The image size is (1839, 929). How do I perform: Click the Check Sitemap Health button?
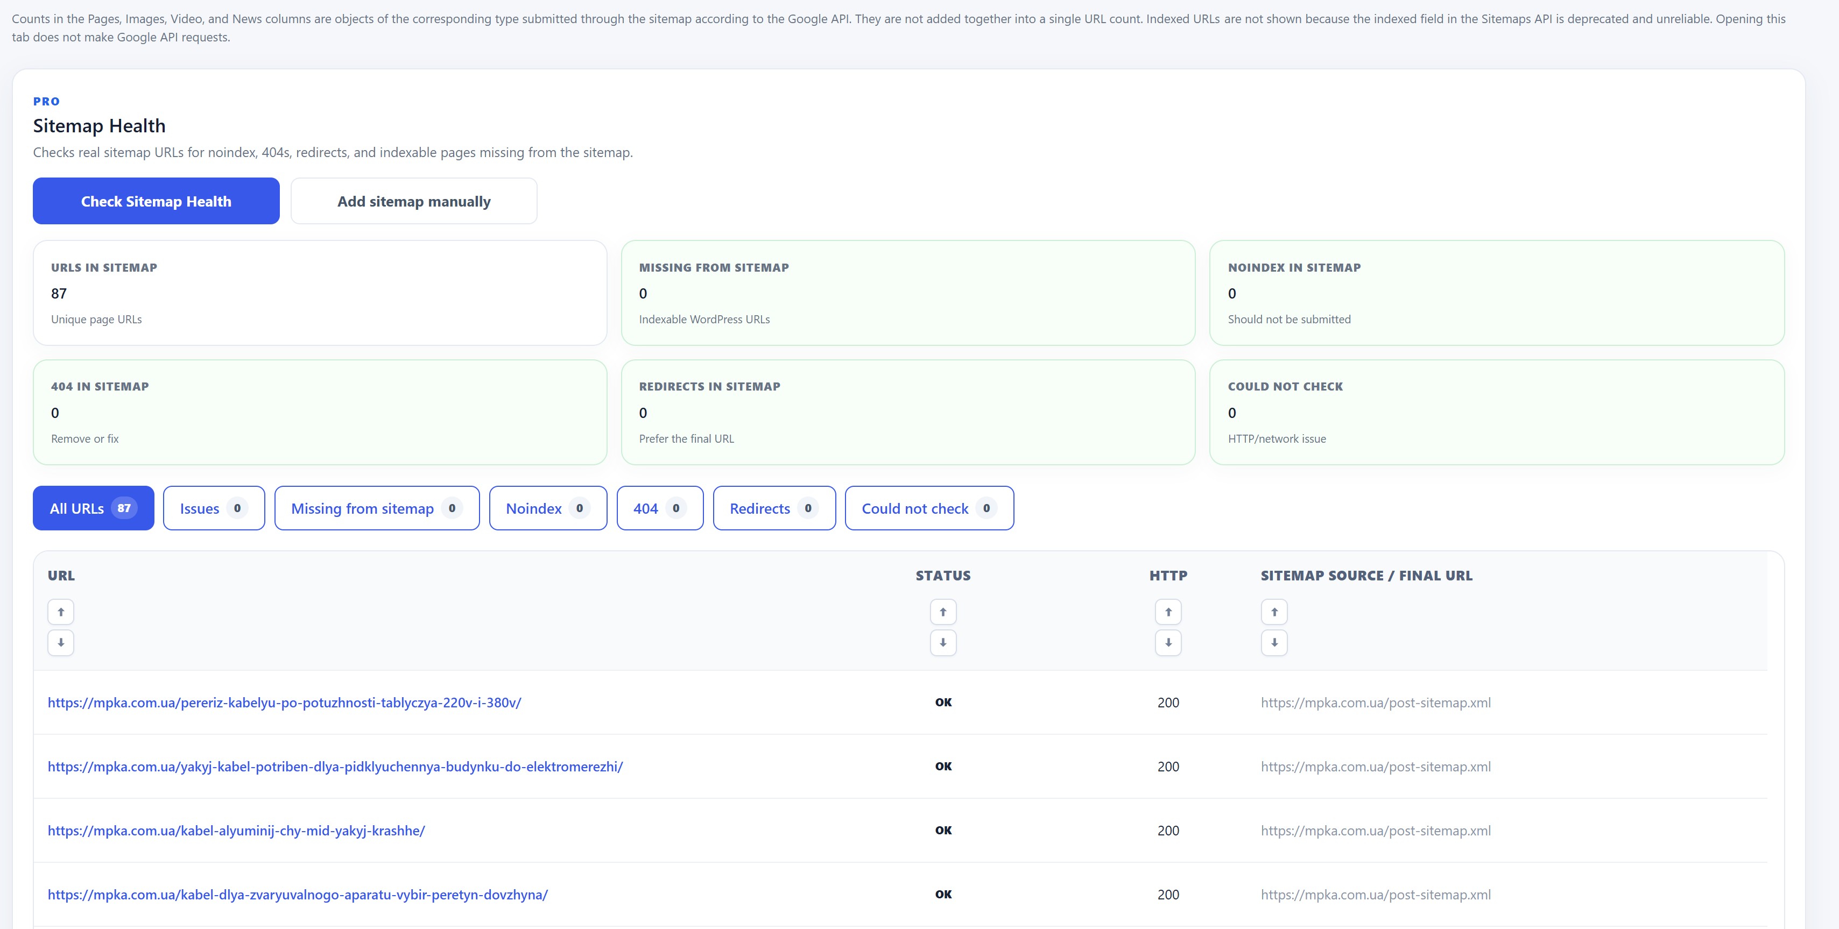click(156, 201)
